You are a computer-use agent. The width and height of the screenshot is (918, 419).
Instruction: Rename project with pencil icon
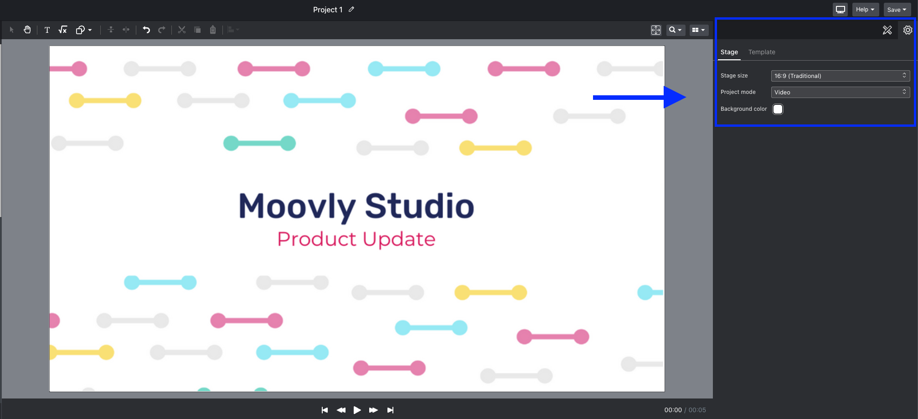click(351, 9)
